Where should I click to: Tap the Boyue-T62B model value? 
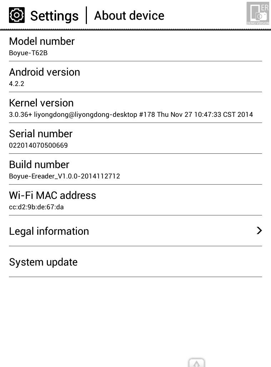point(28,53)
